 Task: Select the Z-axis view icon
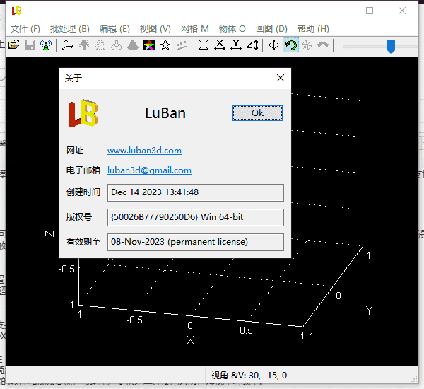click(x=252, y=45)
